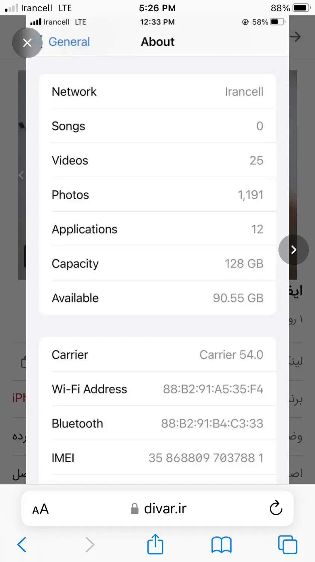Tap the Available 90.55 GB row
Image resolution: width=315 pixels, height=562 pixels.
coord(158,298)
